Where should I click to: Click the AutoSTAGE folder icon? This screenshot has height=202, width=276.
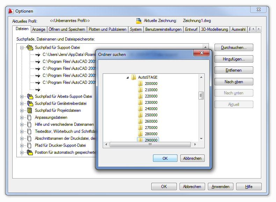pos(133,77)
